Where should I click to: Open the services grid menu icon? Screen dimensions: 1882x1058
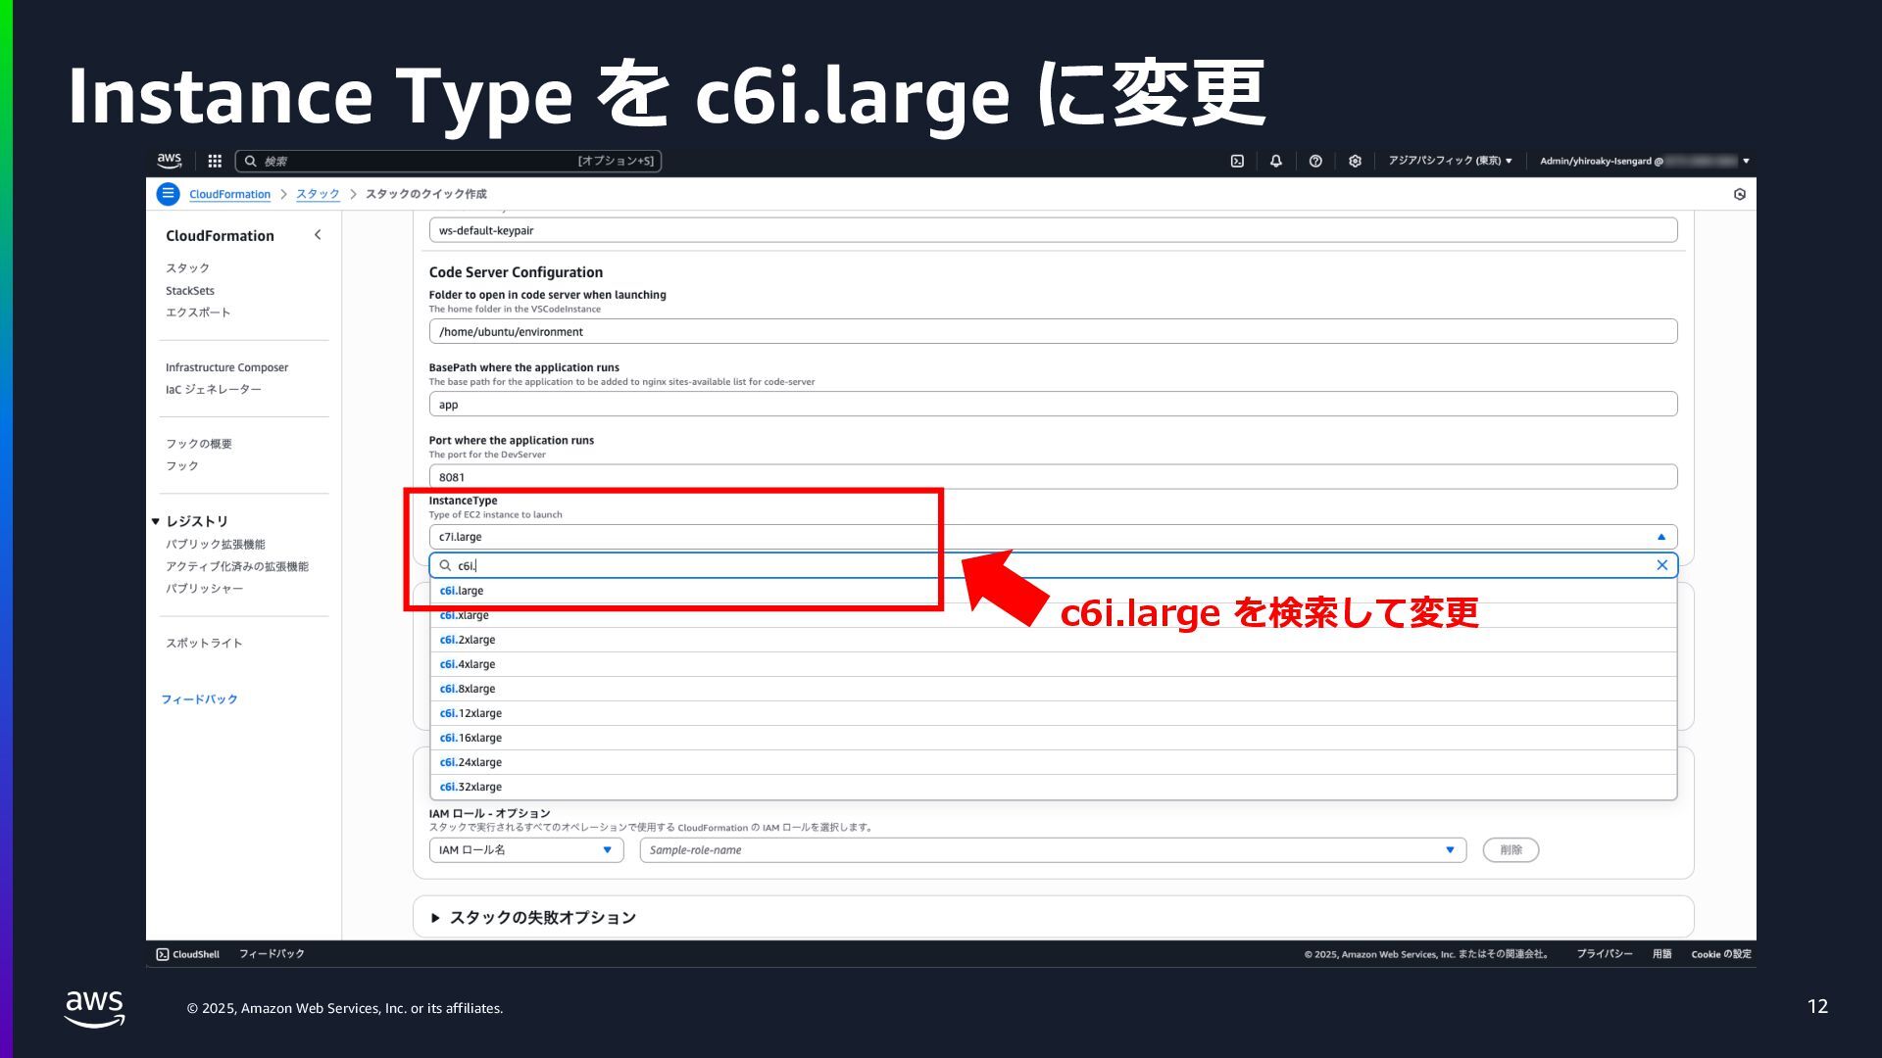point(215,161)
